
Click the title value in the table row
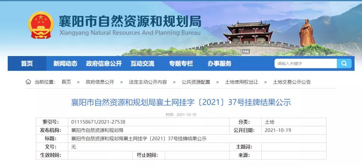(139, 139)
